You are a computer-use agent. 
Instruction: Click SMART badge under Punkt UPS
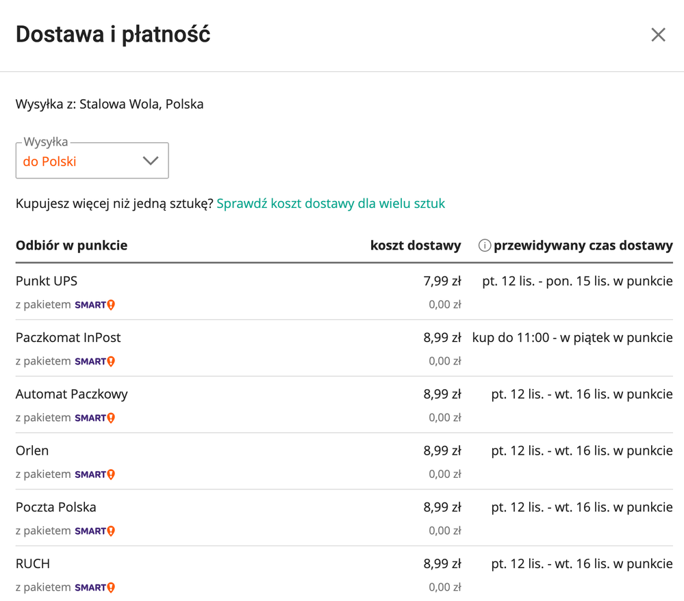94,305
